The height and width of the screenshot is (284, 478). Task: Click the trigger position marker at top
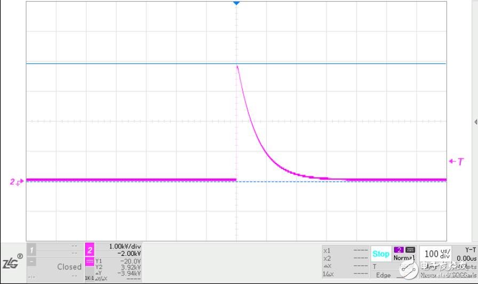pos(236,4)
